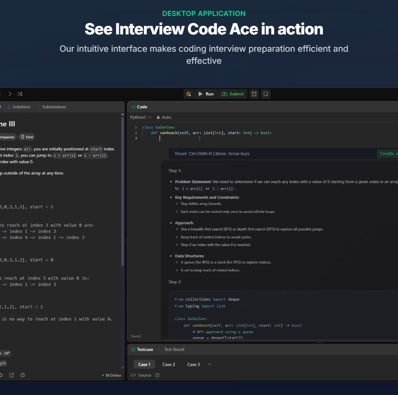Click 'See Interview Code Ace in action' heading
This screenshot has width=398, height=395.
[x=204, y=29]
